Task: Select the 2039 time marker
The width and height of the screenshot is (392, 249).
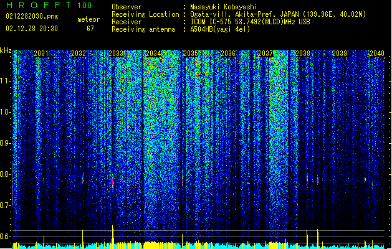Action: click(340, 54)
